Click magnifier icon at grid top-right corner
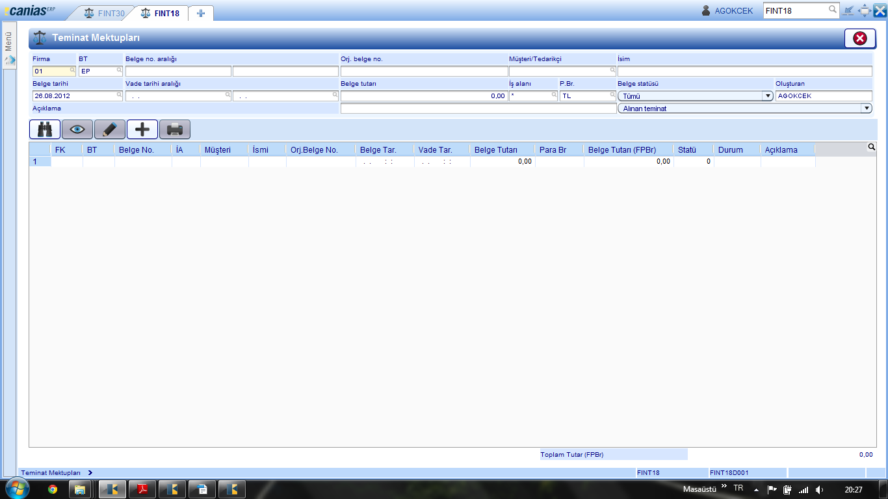888x499 pixels. tap(871, 147)
